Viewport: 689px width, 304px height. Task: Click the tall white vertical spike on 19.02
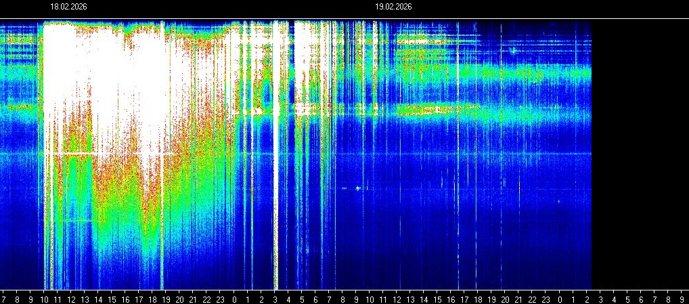point(275,169)
